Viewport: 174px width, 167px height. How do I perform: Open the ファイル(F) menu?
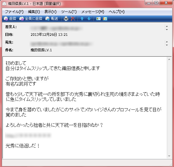pyautogui.click(x=14, y=12)
